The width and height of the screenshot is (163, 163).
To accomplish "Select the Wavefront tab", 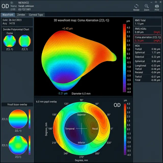I will click(8, 15).
